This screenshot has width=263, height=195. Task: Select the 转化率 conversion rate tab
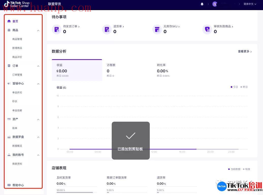[x=177, y=70]
